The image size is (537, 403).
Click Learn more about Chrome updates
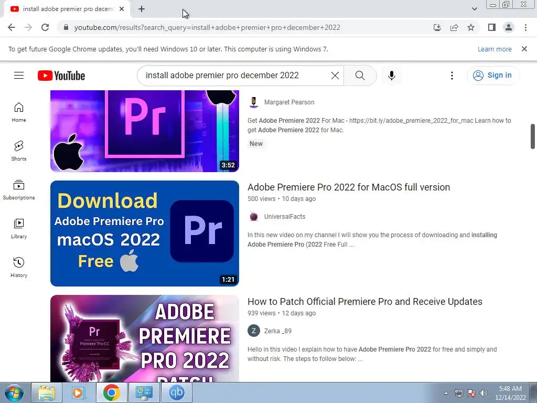(x=495, y=49)
